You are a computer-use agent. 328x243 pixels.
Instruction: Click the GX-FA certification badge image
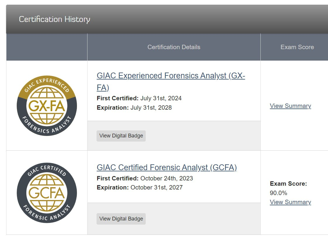coord(47,106)
